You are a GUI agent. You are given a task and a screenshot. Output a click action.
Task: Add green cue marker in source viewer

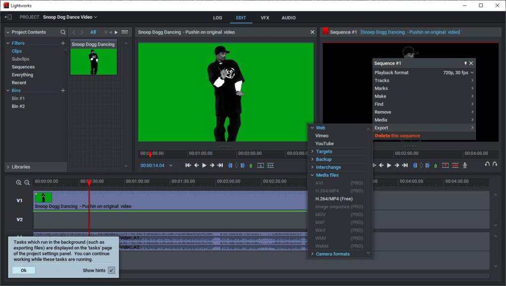pyautogui.click(x=251, y=166)
